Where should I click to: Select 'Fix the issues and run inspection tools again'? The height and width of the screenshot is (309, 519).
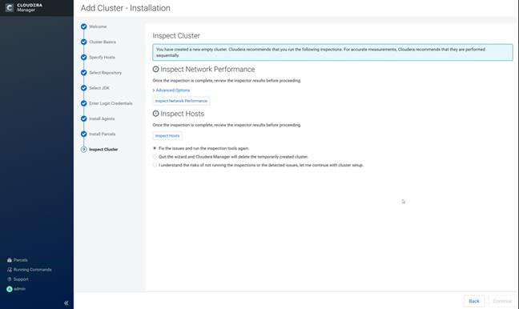[x=155, y=148]
